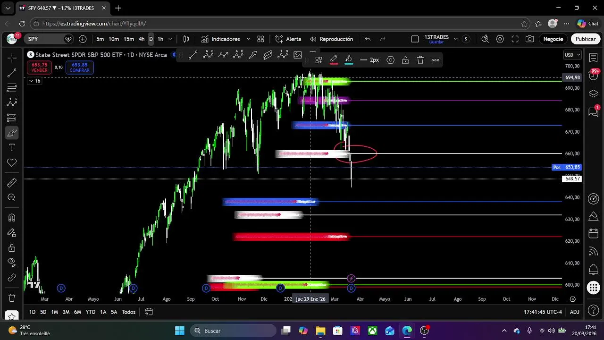Viewport: 604px width, 340px height.
Task: Expand the 13TRADES layout dropdown arrow
Action: (x=456, y=39)
